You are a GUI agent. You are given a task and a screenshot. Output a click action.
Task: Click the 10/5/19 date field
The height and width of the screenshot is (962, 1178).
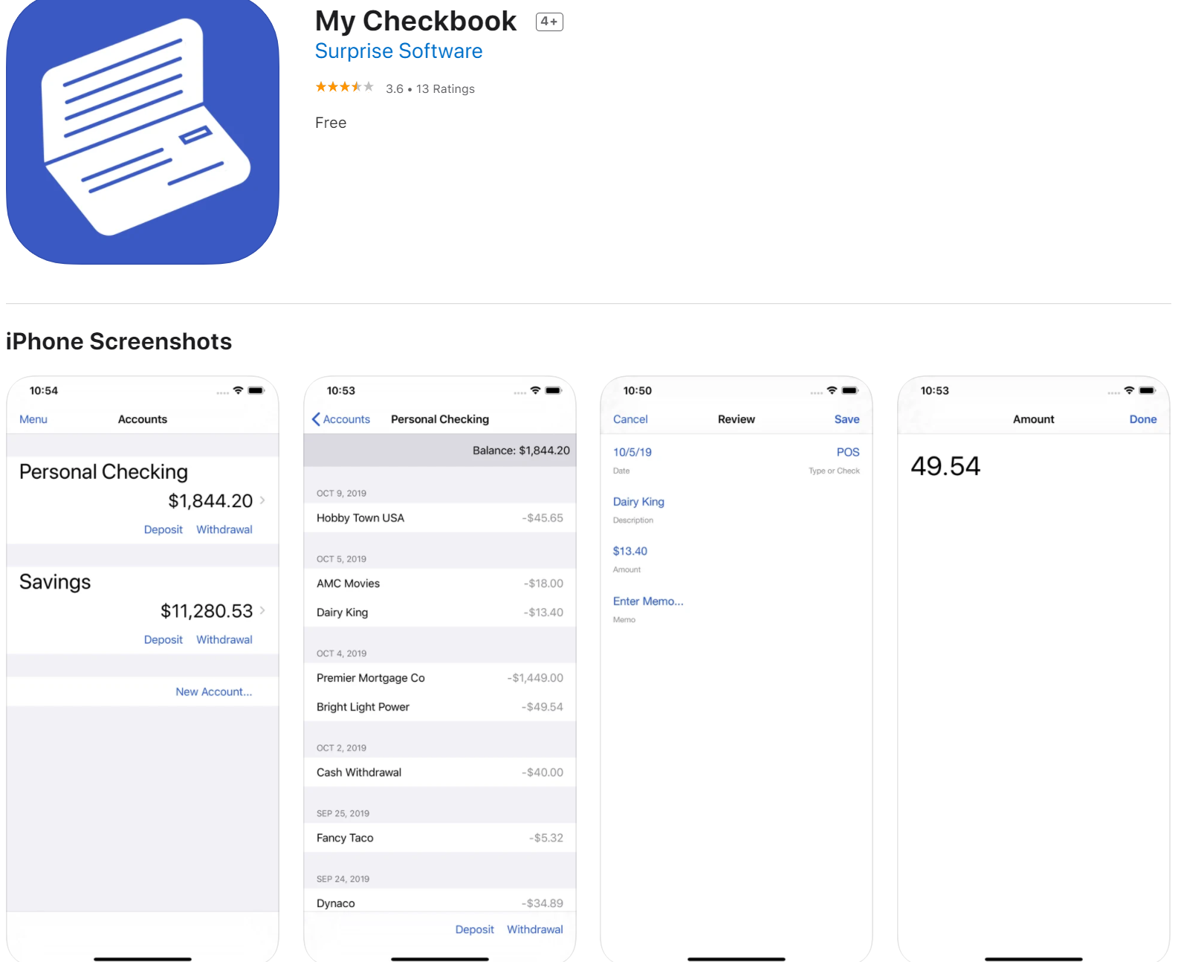(x=632, y=452)
